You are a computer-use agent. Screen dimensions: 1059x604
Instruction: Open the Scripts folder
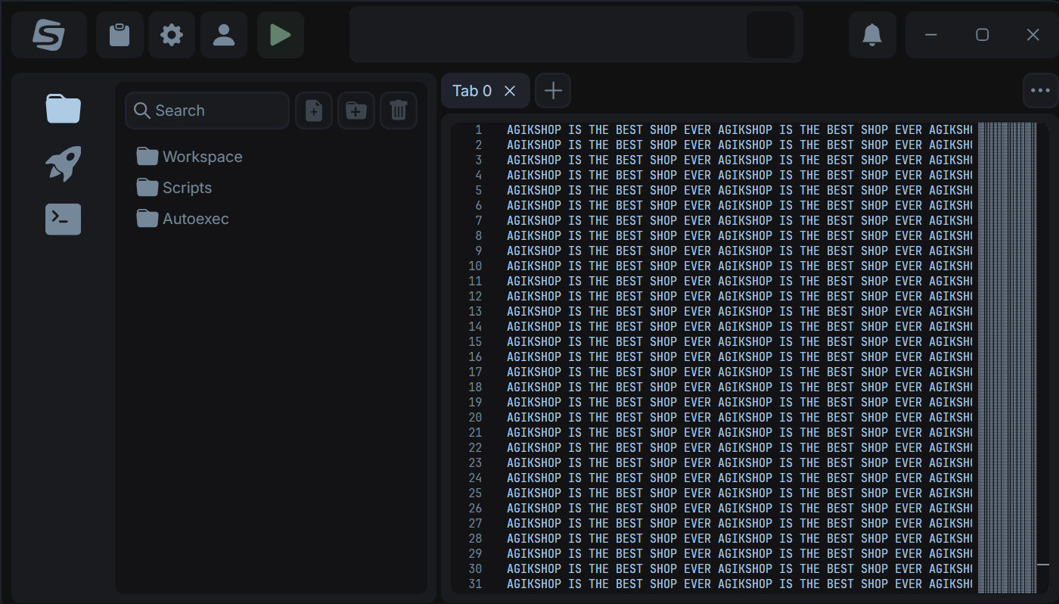pyautogui.click(x=175, y=188)
